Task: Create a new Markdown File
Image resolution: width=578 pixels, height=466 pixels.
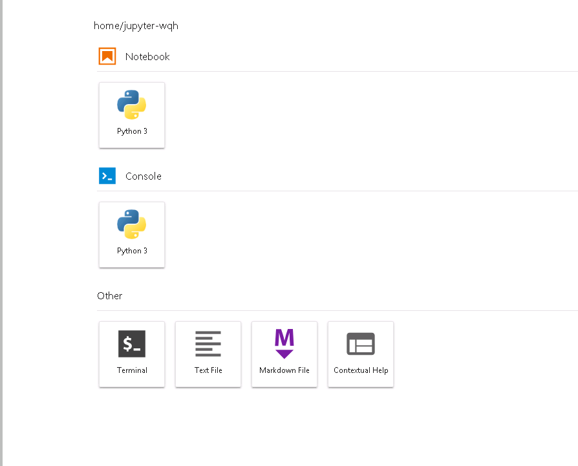Action: pyautogui.click(x=284, y=354)
